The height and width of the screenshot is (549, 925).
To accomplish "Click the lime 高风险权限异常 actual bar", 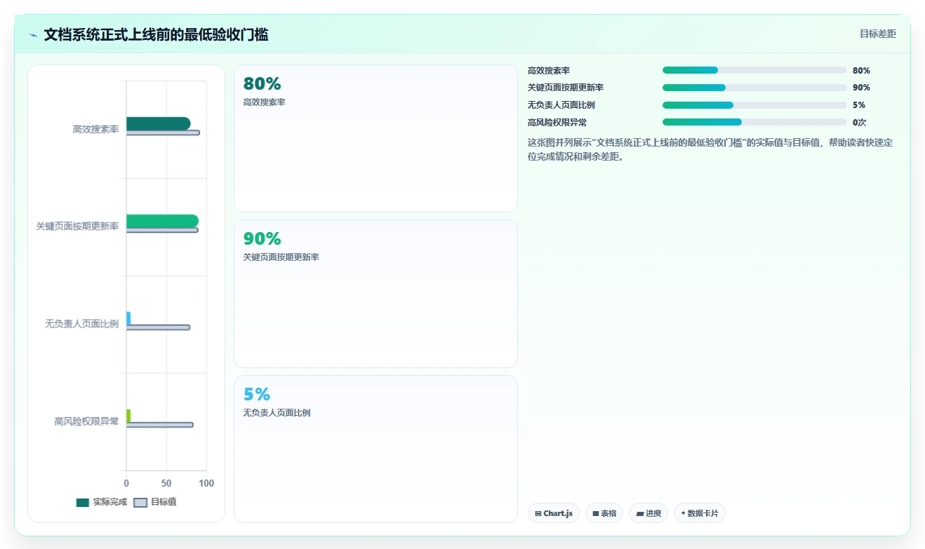I will point(128,416).
